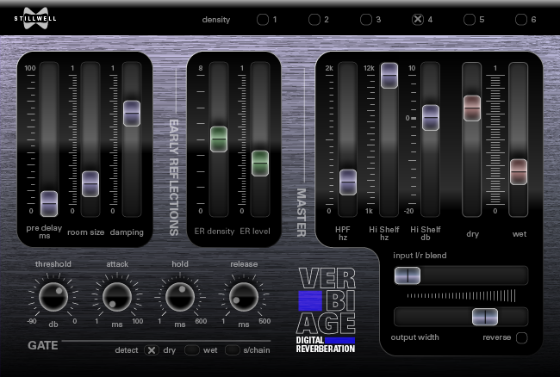Image resolution: width=560 pixels, height=377 pixels.
Task: Click the Stillwell logo icon
Action: (x=35, y=18)
